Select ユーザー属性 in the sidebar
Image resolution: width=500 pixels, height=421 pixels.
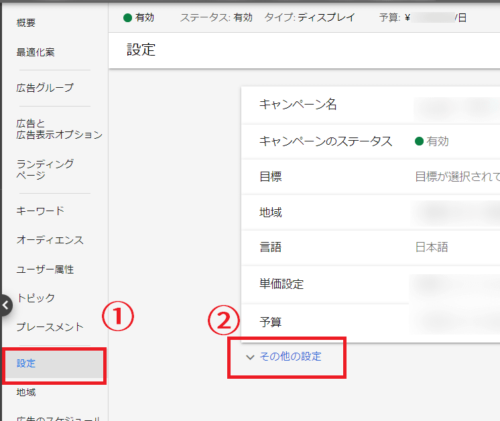tap(45, 269)
